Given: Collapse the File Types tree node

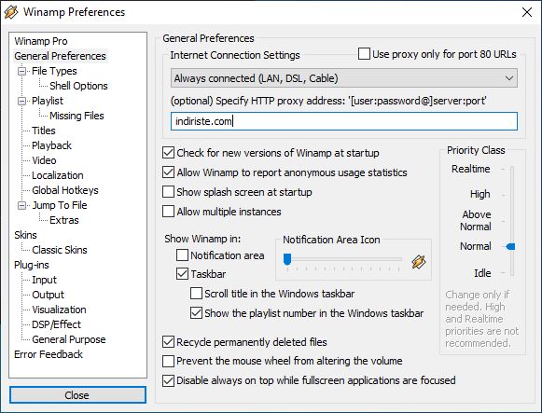Looking at the screenshot, I should (21, 71).
